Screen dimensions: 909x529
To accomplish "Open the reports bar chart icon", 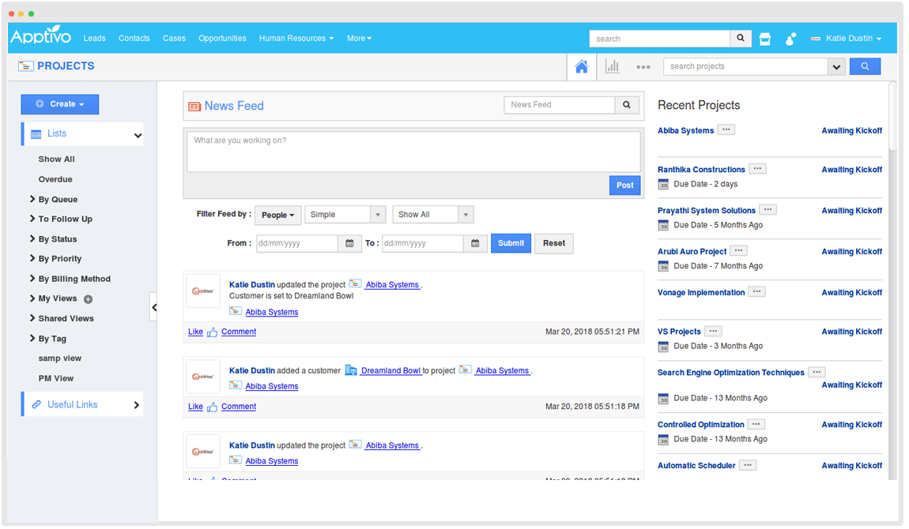I will 613,67.
